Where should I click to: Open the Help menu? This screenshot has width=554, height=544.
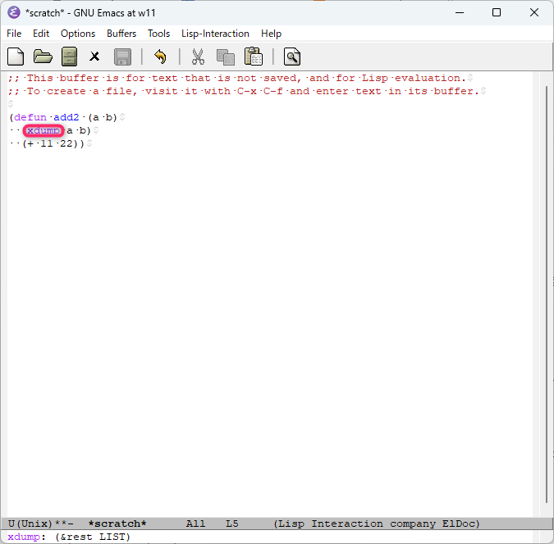271,34
